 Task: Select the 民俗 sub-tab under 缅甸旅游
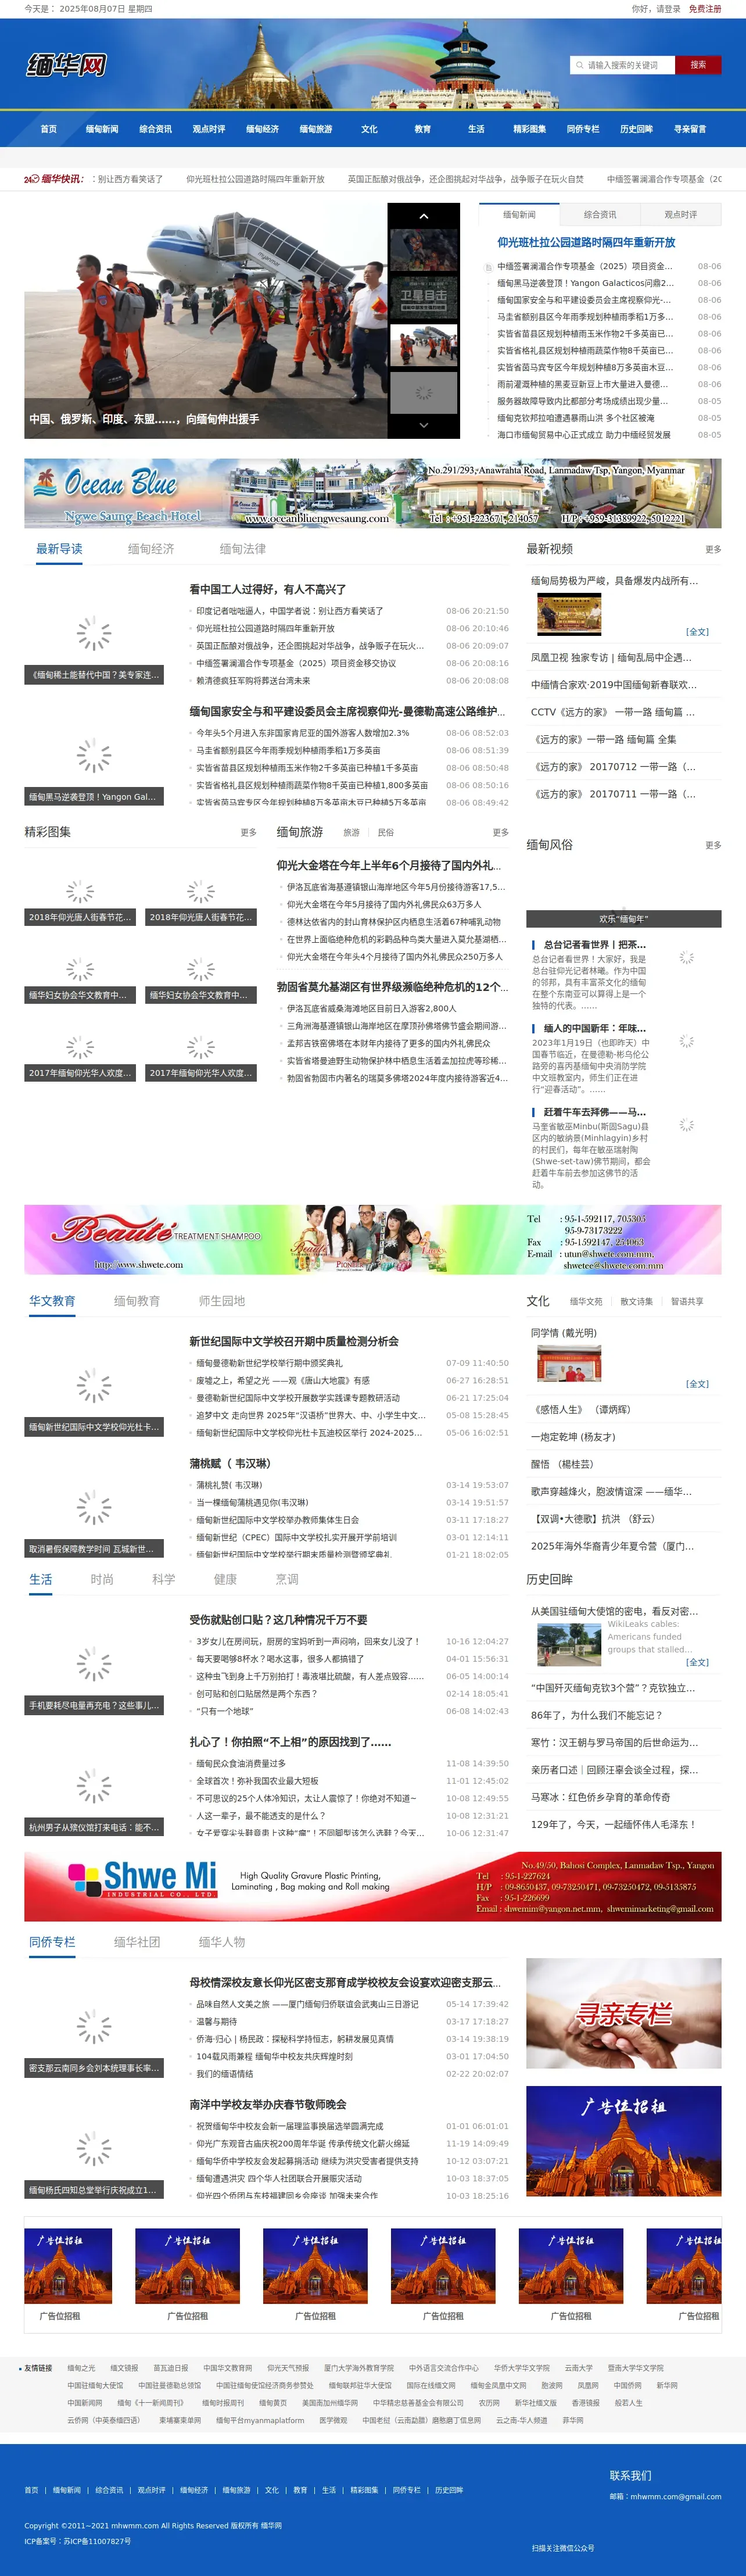coord(386,832)
